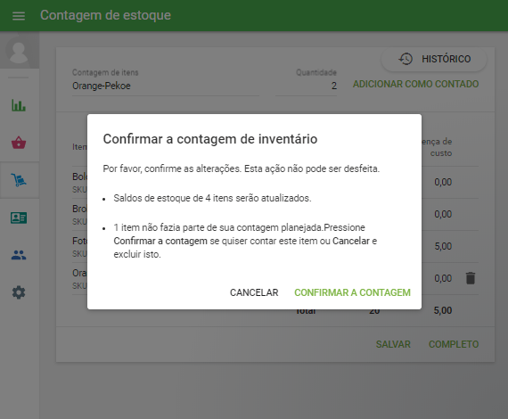Click the cost difference value 5,00 in Fot row
Viewport: 508px width, 419px height.
click(x=443, y=246)
